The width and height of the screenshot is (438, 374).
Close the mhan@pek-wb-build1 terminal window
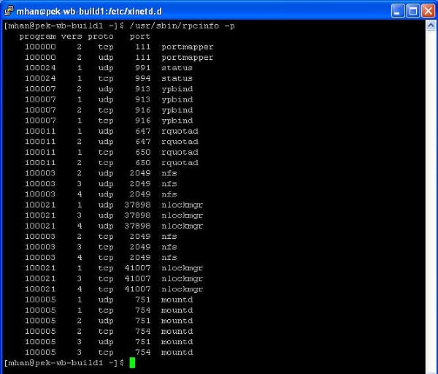click(429, 11)
